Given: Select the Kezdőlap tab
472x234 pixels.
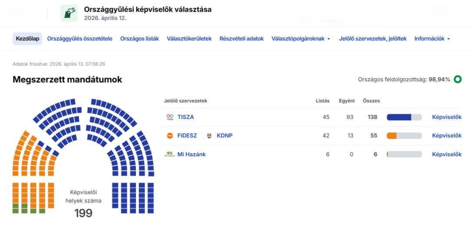Looking at the screenshot, I should (28, 38).
